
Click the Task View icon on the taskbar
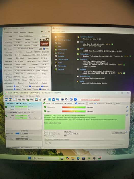point(62,159)
